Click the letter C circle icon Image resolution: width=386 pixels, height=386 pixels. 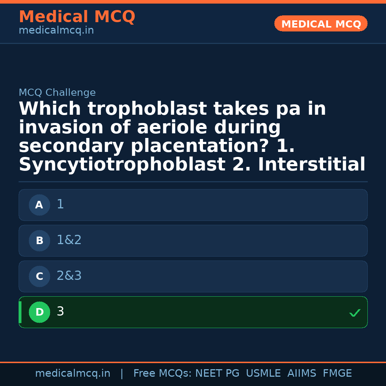(39, 277)
